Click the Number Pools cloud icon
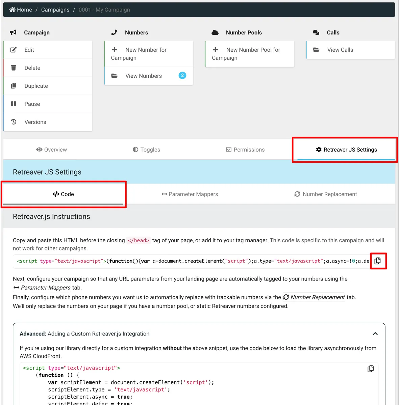Screen dimensions: 399x405 coord(215,32)
